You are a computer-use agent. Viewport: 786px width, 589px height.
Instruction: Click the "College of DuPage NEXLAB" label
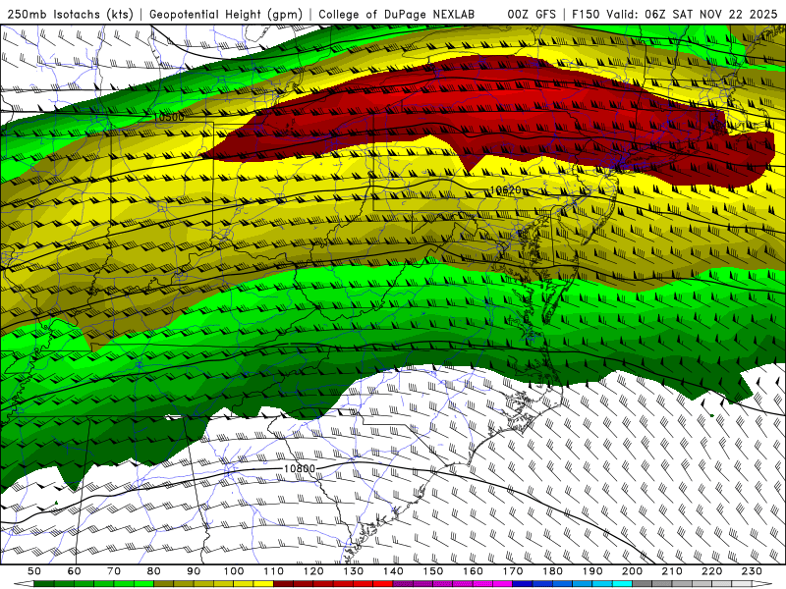coord(397,14)
